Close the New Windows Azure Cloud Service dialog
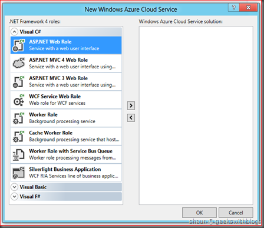264x228 pixels. point(249,8)
